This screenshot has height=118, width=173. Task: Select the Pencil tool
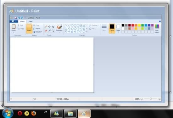tap(46, 26)
